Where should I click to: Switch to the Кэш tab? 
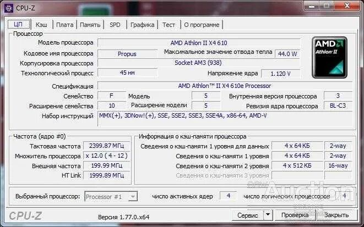click(41, 25)
